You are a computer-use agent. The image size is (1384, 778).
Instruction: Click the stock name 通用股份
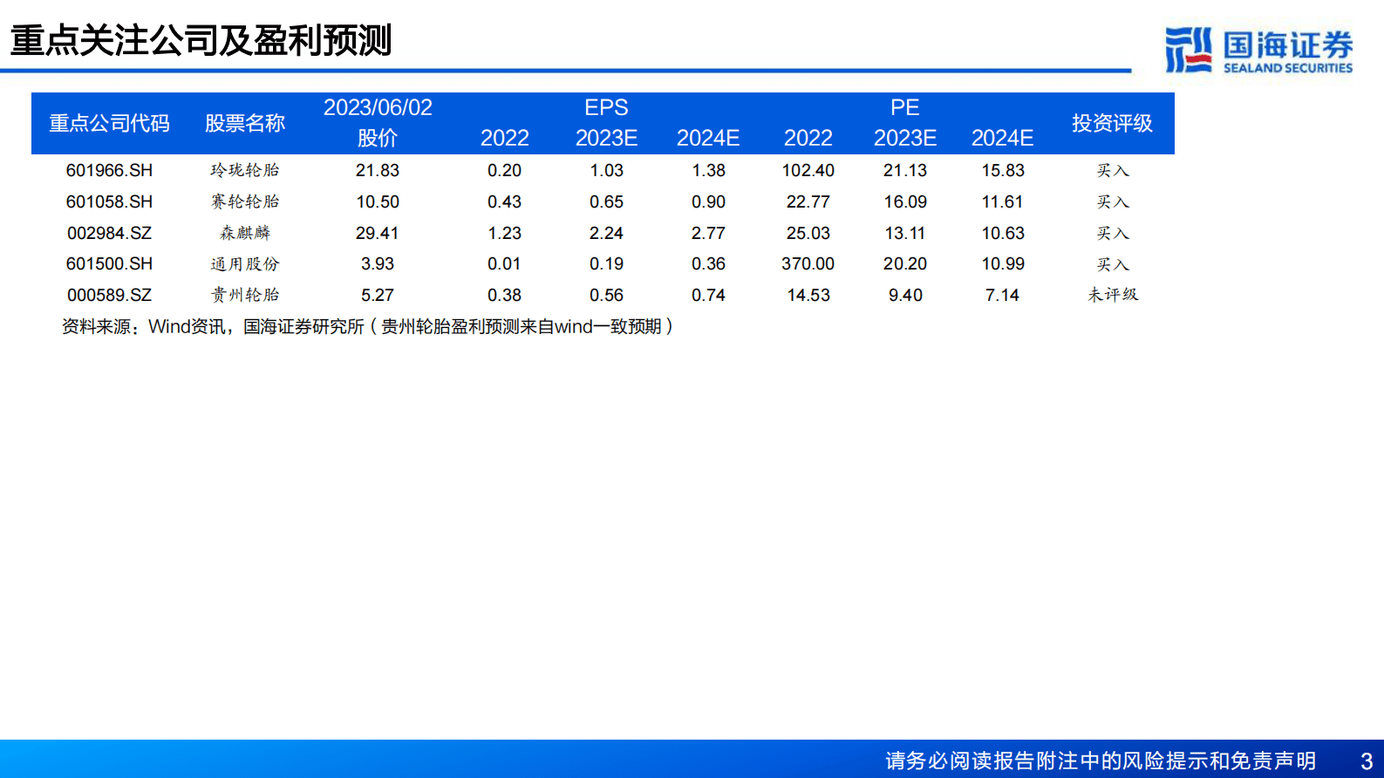click(245, 263)
